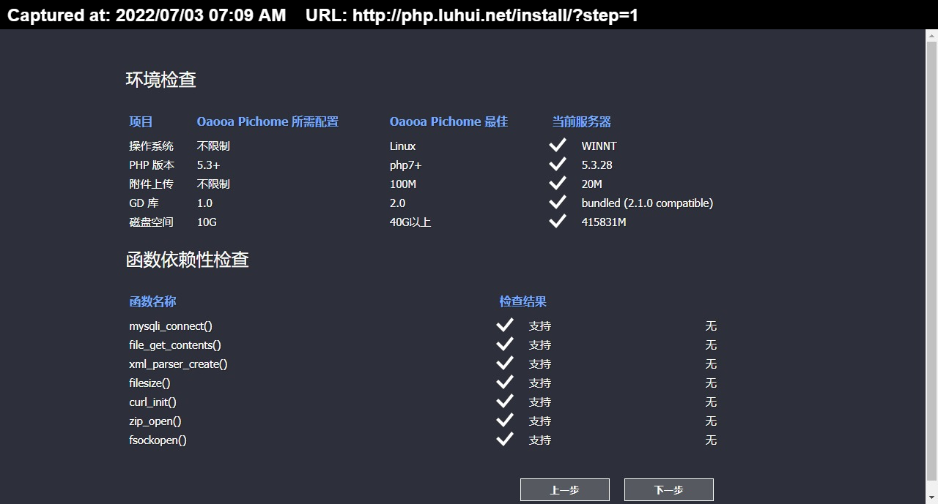Click the zip_open() function name
938x504 pixels.
tap(155, 421)
